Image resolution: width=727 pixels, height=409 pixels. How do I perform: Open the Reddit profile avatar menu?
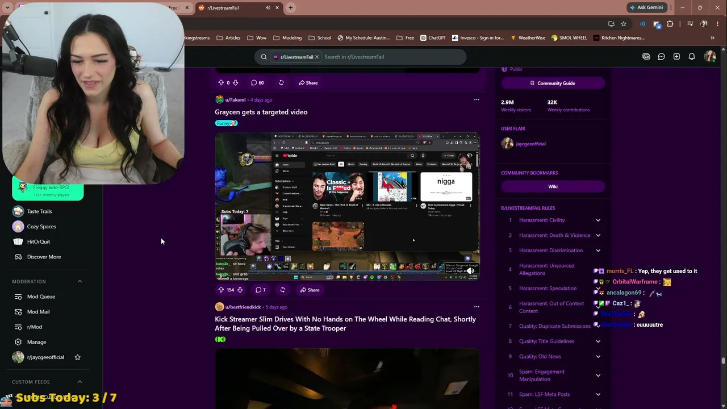[709, 57]
